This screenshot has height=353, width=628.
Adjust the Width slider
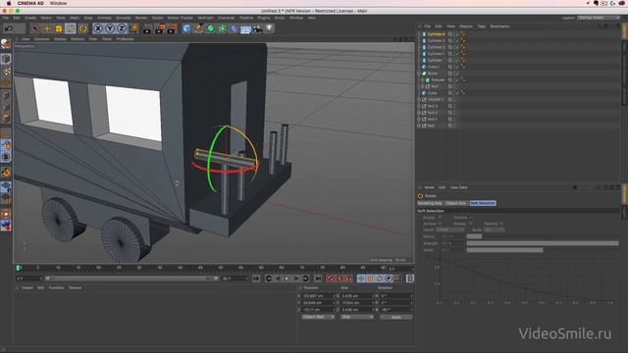click(x=543, y=250)
